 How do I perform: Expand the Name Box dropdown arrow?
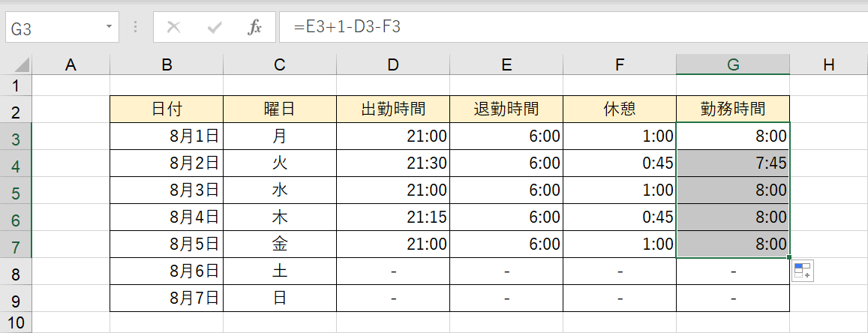coord(110,28)
